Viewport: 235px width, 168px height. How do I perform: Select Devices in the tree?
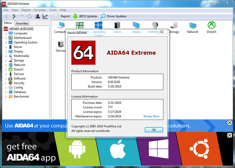pos(19,74)
